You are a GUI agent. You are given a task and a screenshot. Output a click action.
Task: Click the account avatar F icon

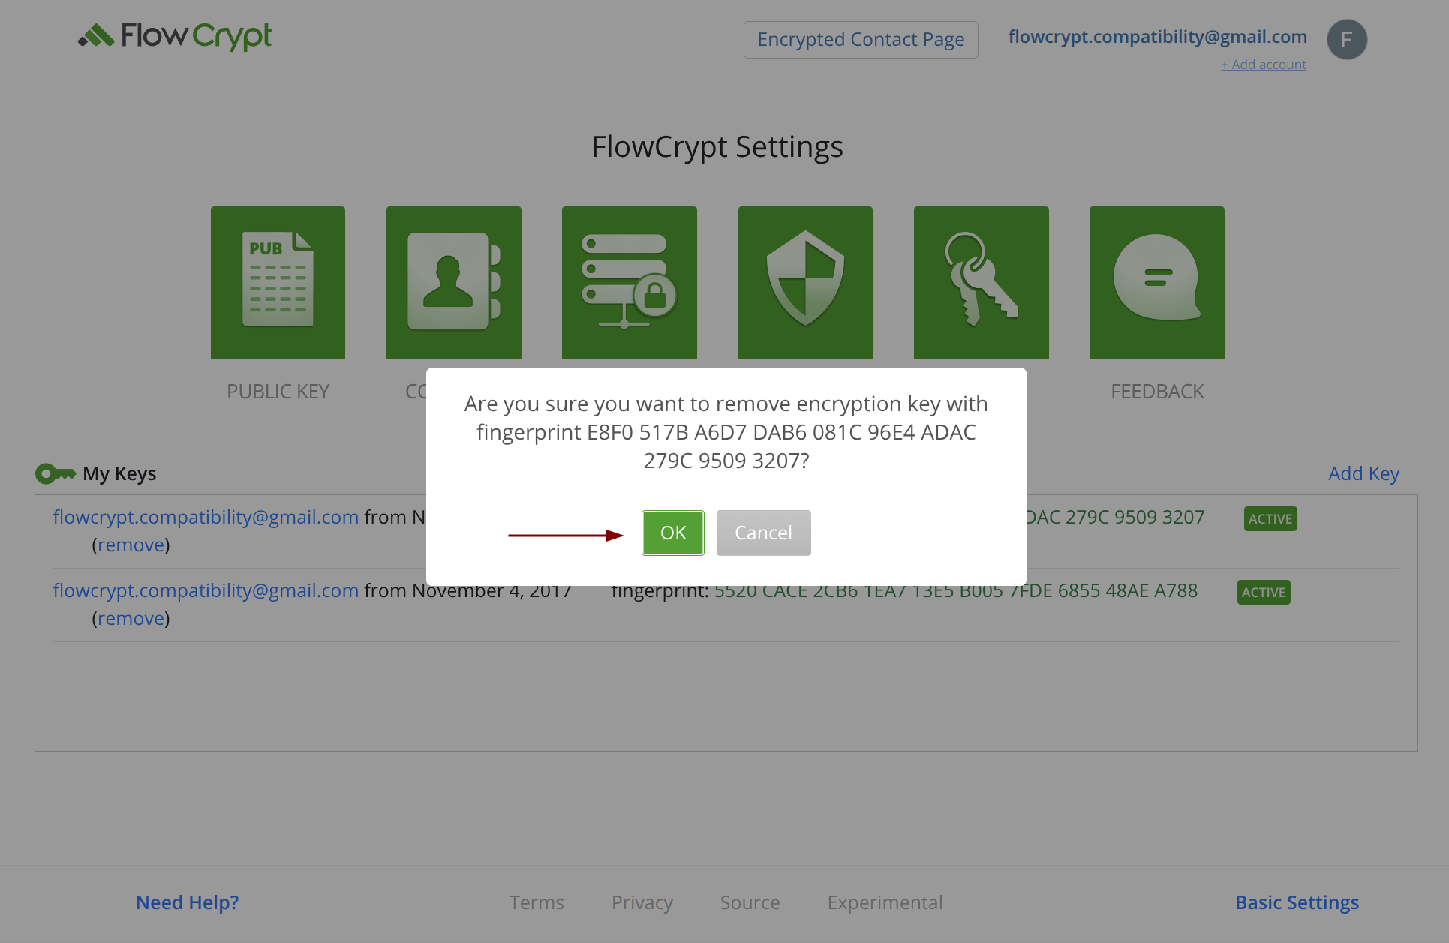click(x=1347, y=39)
